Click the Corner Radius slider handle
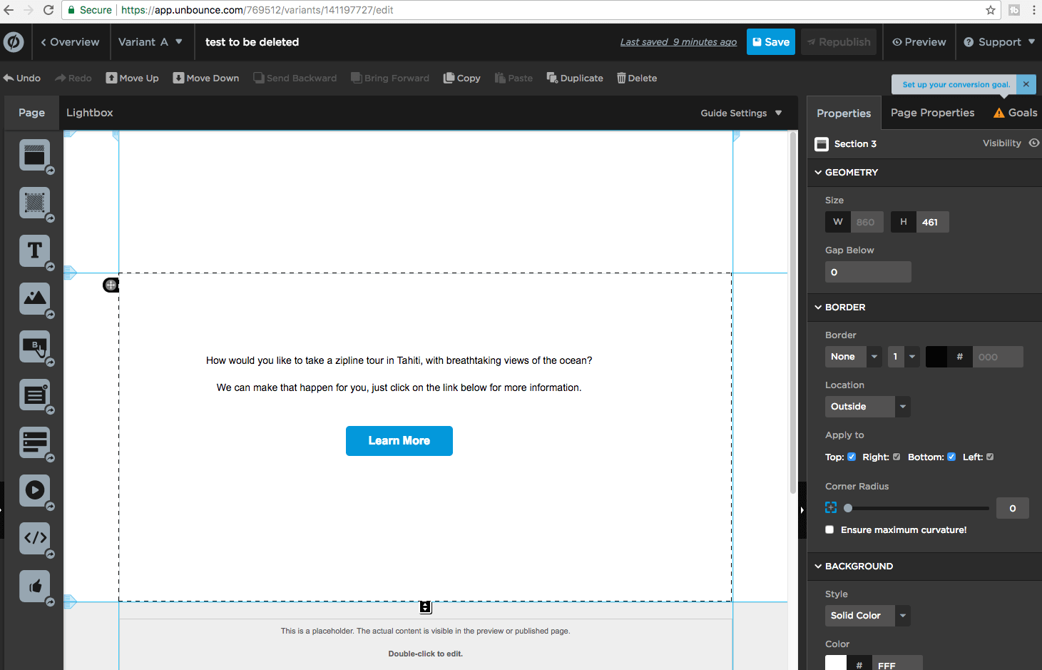Image resolution: width=1042 pixels, height=670 pixels. click(x=848, y=508)
